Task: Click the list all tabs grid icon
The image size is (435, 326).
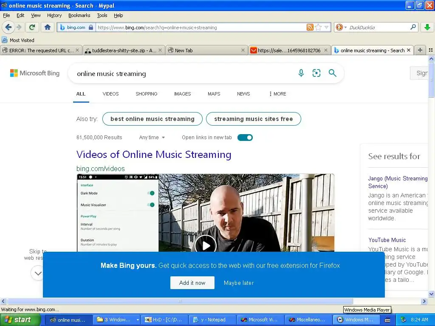Action: coord(431,50)
